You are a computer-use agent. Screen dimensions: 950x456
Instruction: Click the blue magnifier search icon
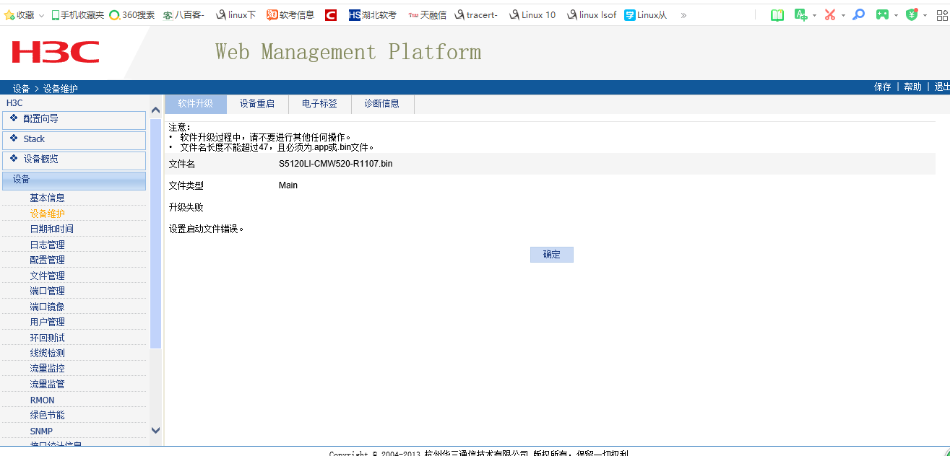(859, 15)
